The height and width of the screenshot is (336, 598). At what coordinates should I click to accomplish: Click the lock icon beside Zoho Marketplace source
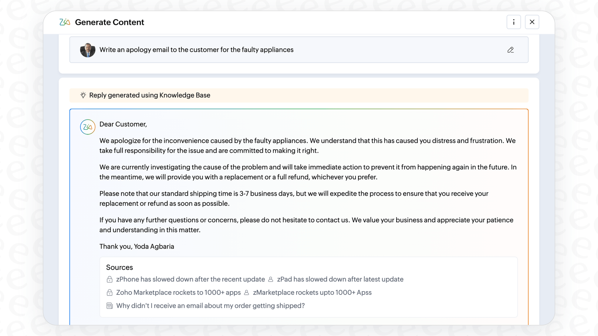[109, 292]
